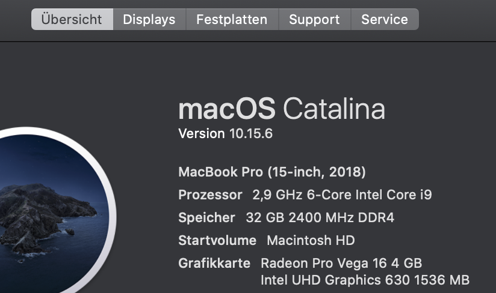The height and width of the screenshot is (293, 496).
Task: Select the 32 GB 2400 MHz DDR4 text
Action: 320,218
